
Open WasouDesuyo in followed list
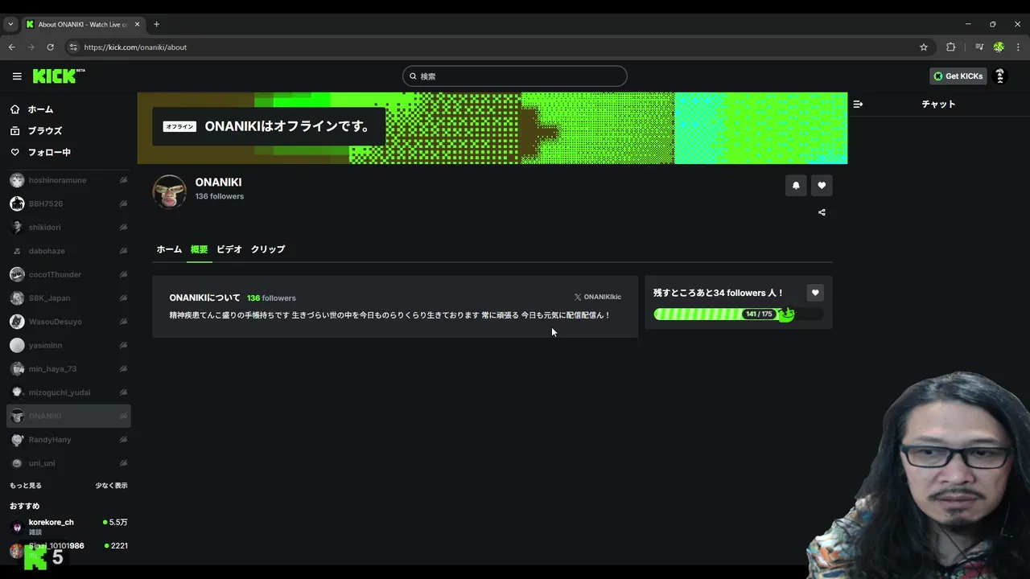(68, 322)
